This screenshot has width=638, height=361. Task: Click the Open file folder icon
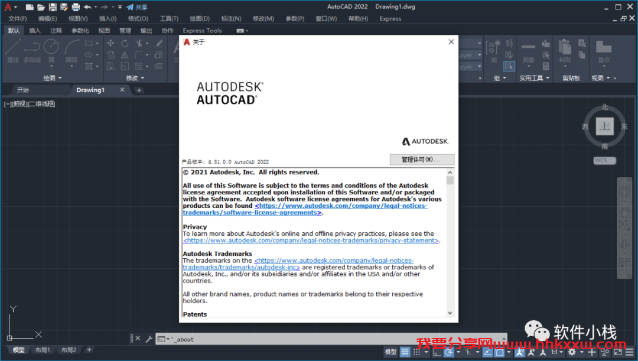coord(41,7)
